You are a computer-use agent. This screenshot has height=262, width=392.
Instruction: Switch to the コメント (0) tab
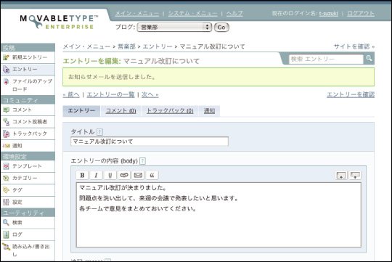click(x=121, y=111)
